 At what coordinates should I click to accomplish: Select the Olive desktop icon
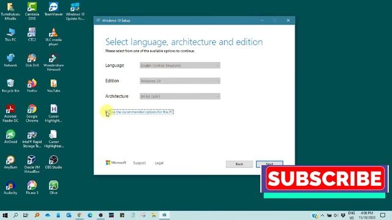click(53, 188)
